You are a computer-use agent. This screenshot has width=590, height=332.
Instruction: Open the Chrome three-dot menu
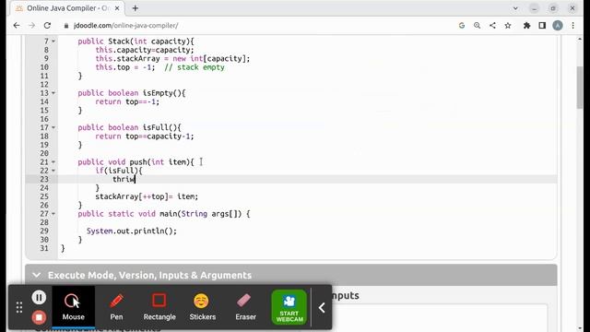[573, 25]
